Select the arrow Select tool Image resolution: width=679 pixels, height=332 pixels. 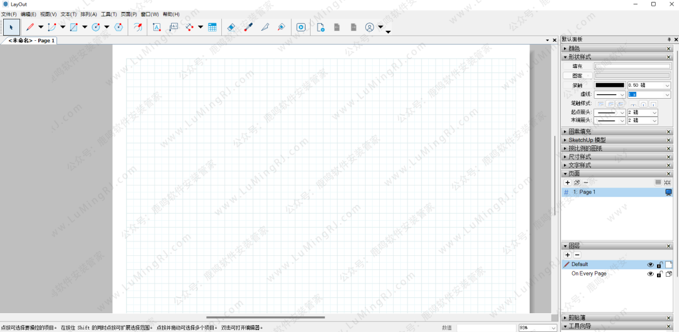(11, 27)
